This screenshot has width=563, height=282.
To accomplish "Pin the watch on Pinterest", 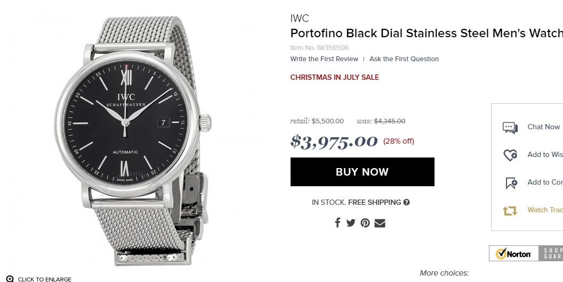I will [x=365, y=223].
